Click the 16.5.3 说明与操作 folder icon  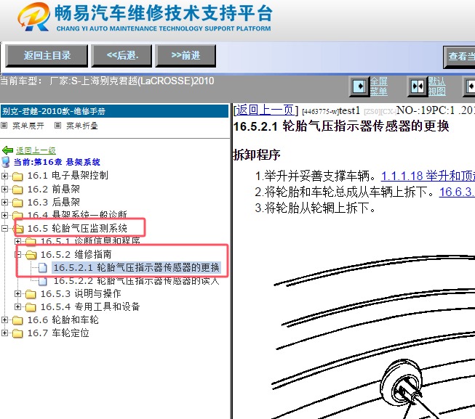point(31,294)
